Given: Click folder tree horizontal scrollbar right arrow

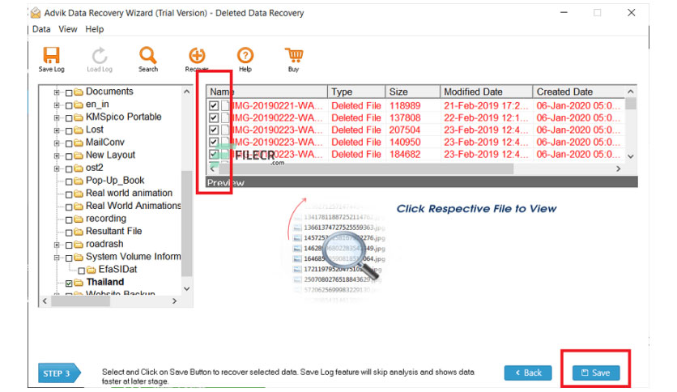Looking at the screenshot, I should click(x=174, y=301).
